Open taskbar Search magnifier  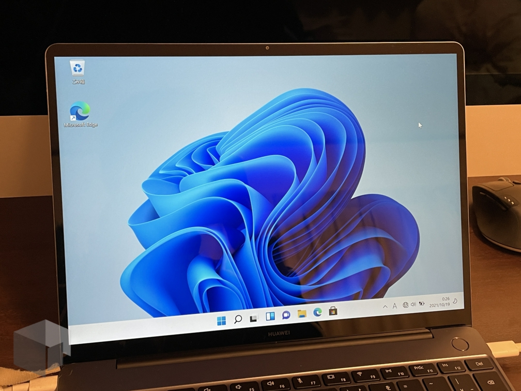point(238,319)
